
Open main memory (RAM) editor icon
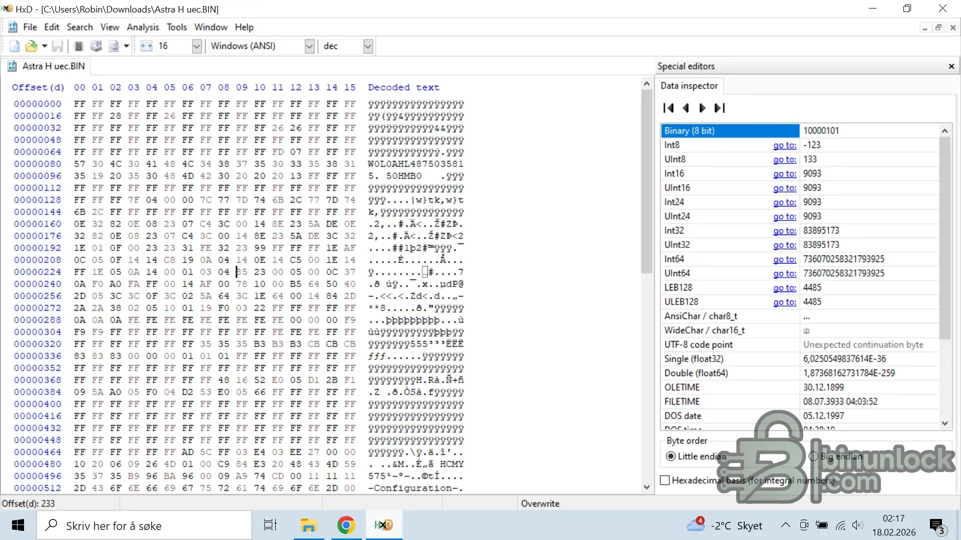79,46
